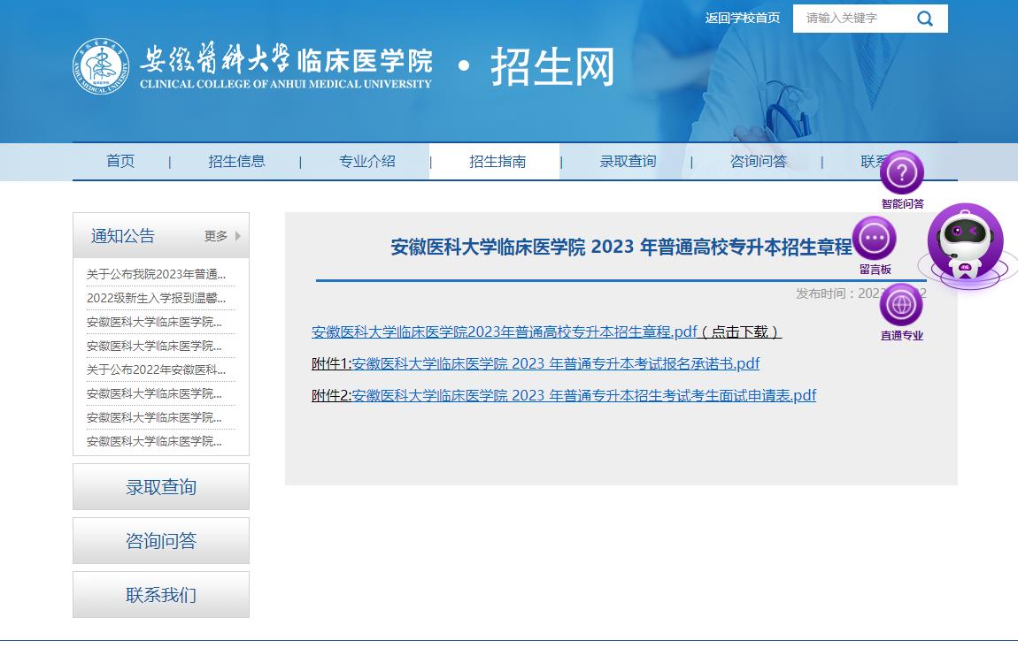Open notice 2022级新生入学报到温馨...

coord(156,298)
